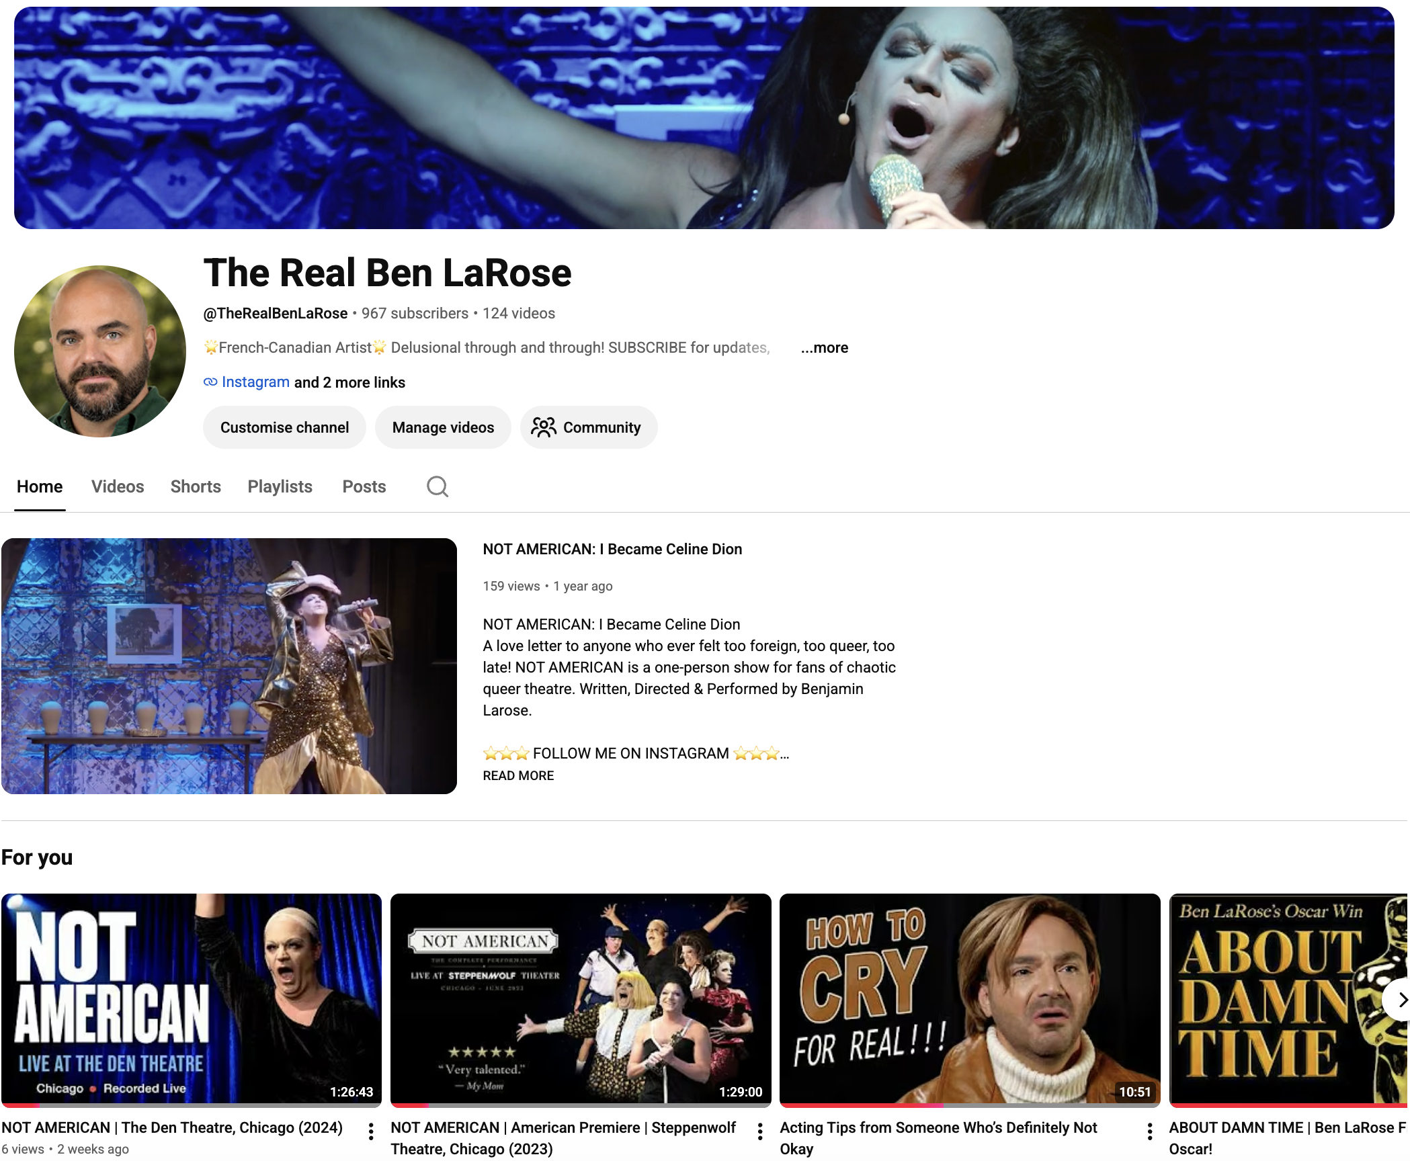Screen dimensions: 1410x1161
Task: Switch to the Posts tab
Action: pyautogui.click(x=364, y=486)
